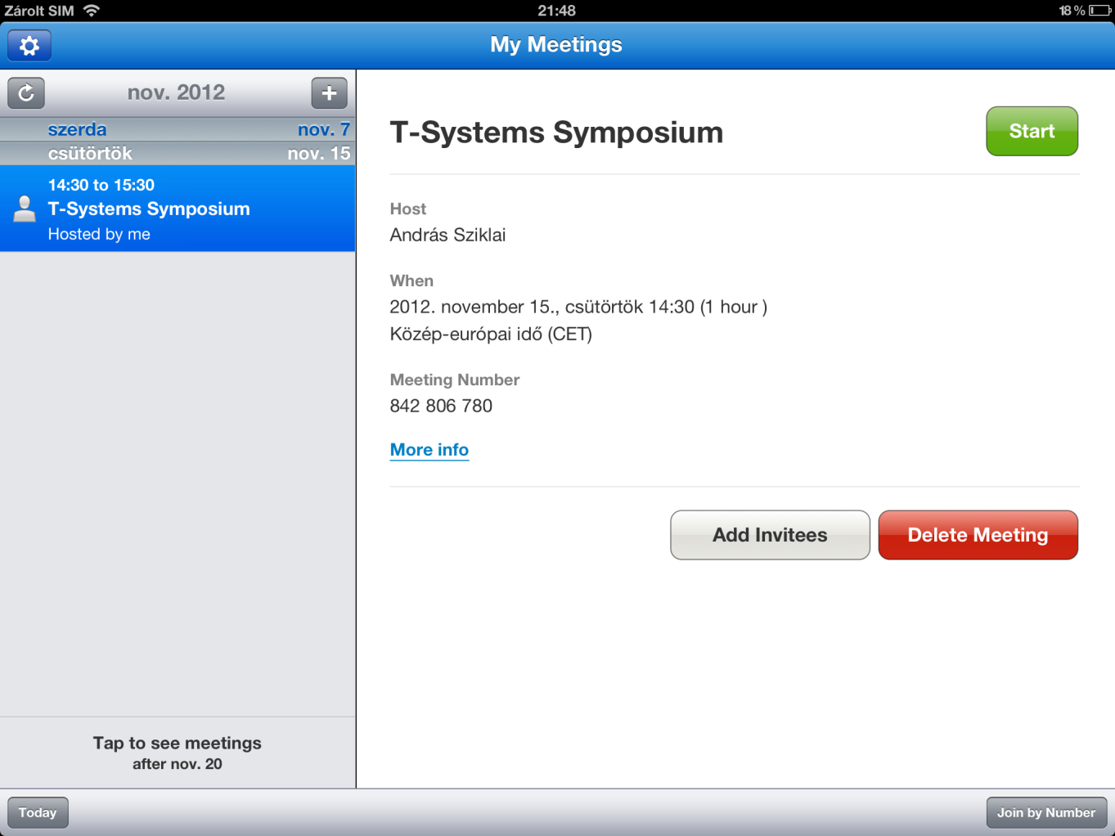
Task: Click the My Meetings title
Action: coord(556,45)
